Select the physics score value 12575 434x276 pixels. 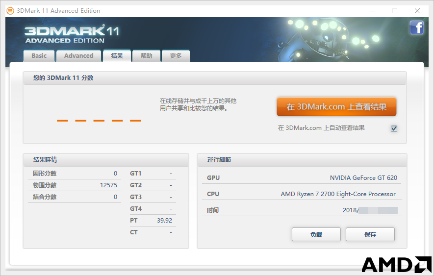point(108,185)
